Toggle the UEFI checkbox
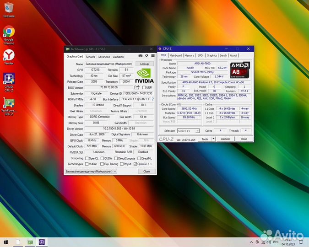Image resolution: width=309 pixels, height=247 pixels. [144, 87]
